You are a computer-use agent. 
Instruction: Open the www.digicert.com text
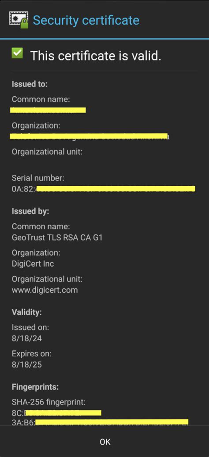(x=45, y=290)
